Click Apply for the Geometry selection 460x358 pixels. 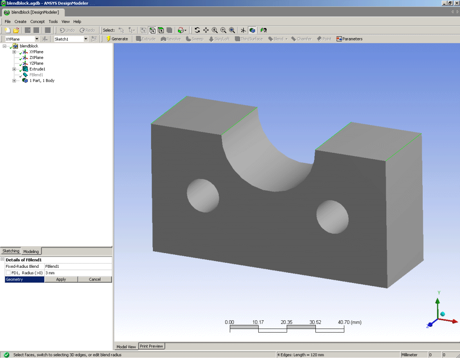tap(61, 279)
